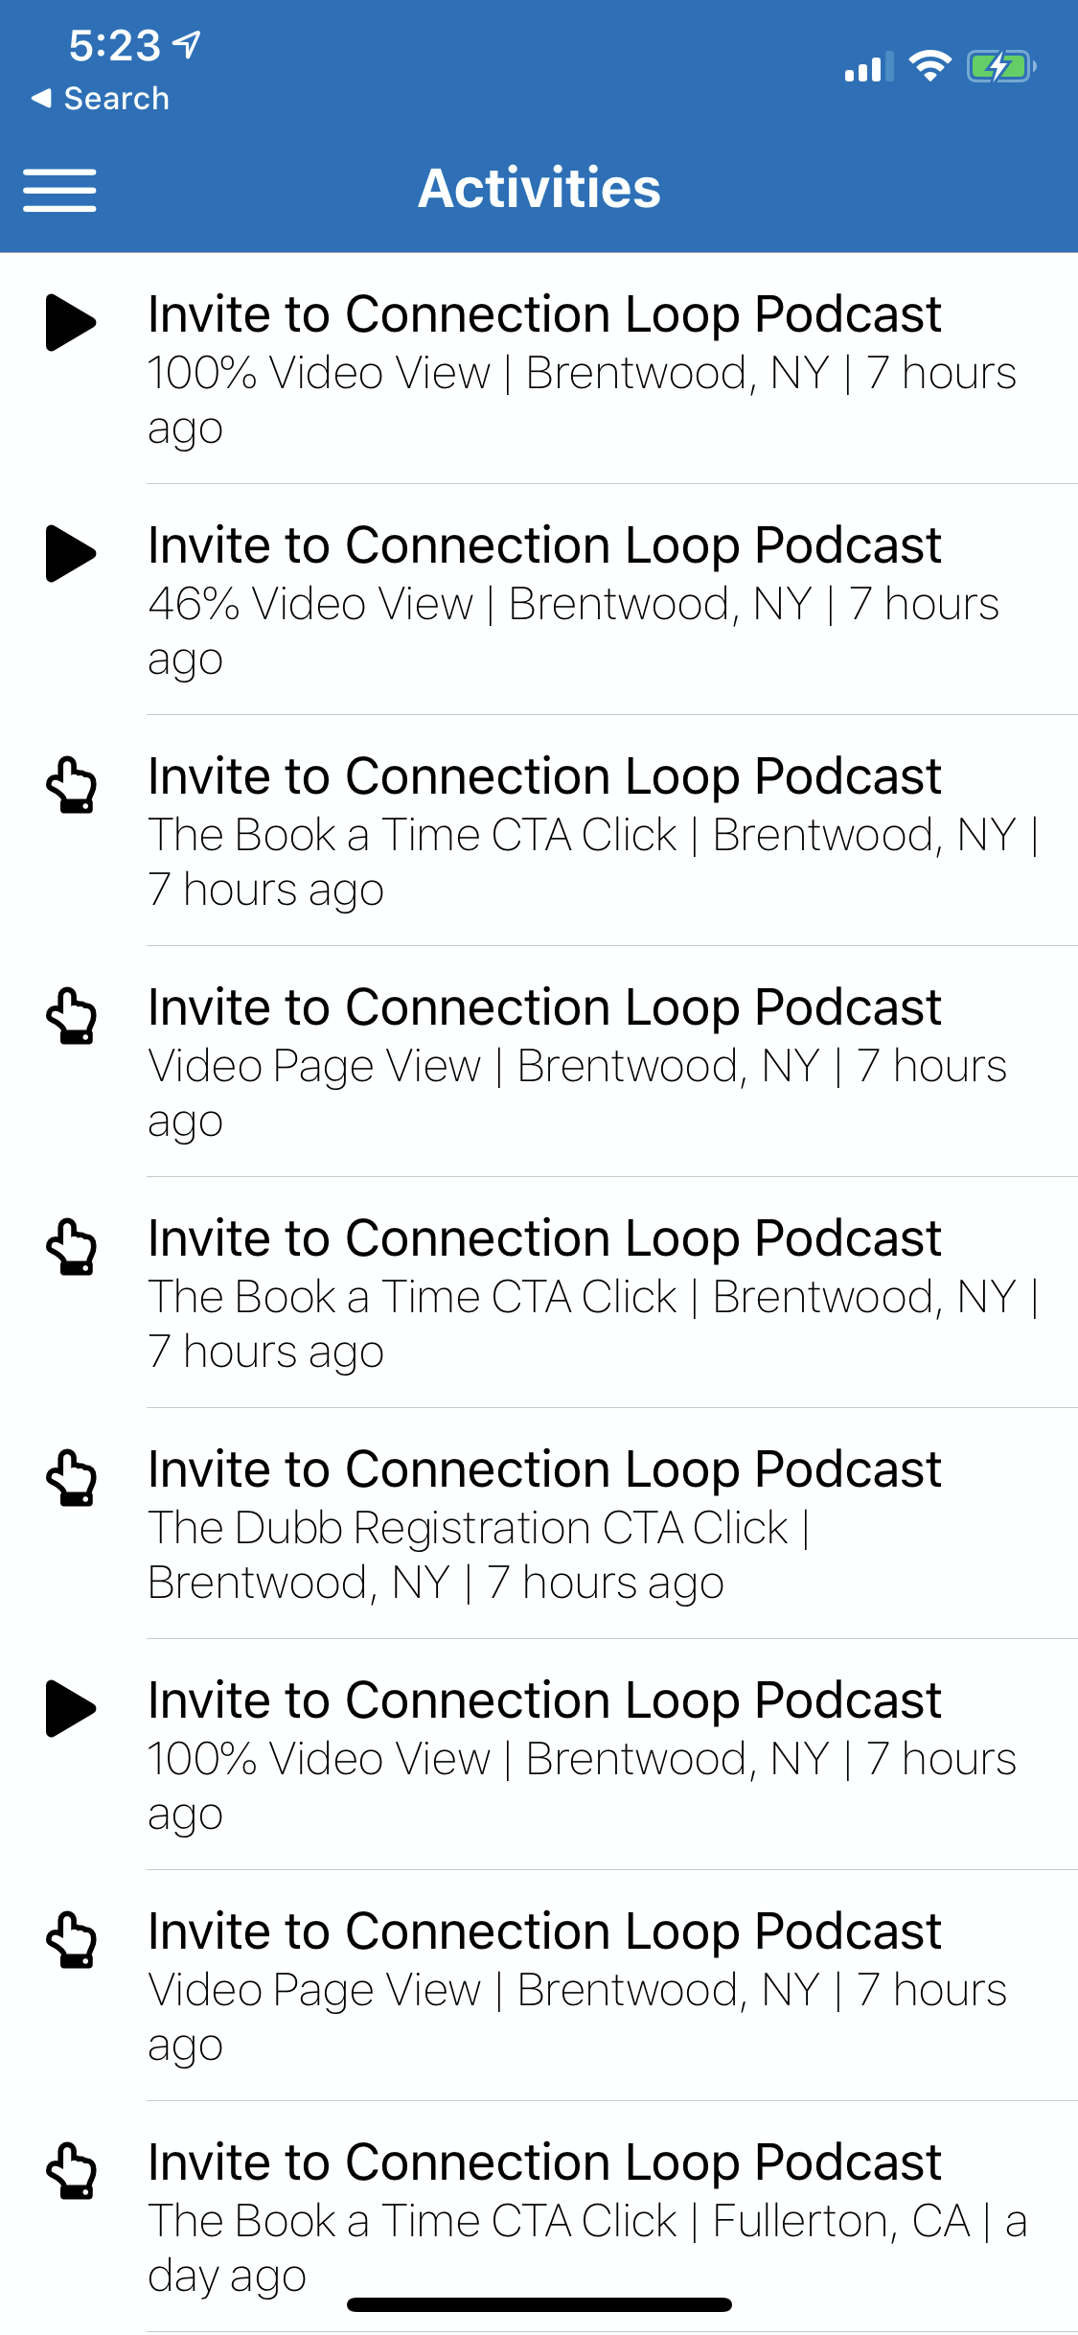Screen dimensions: 1078x2335
Task: Select the Fullerton, CA Book a Time activity
Action: 575,2217
